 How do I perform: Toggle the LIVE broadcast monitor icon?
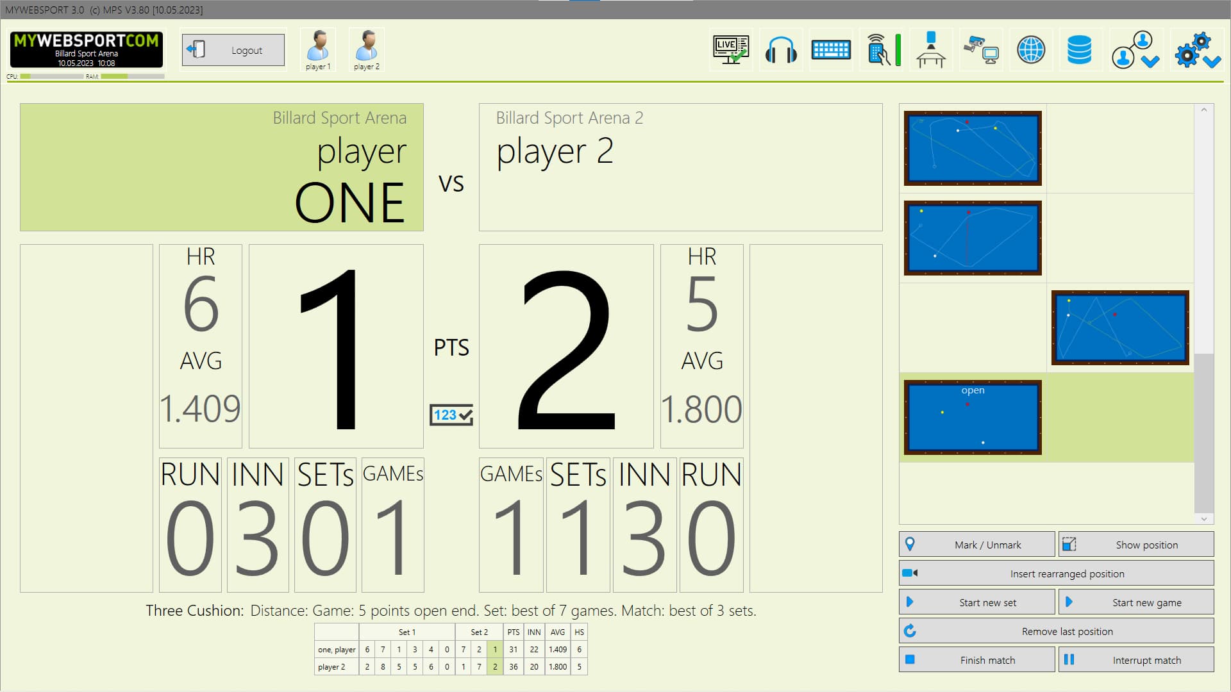coord(731,50)
